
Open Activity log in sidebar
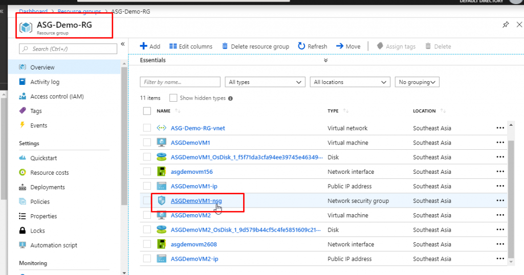(45, 82)
